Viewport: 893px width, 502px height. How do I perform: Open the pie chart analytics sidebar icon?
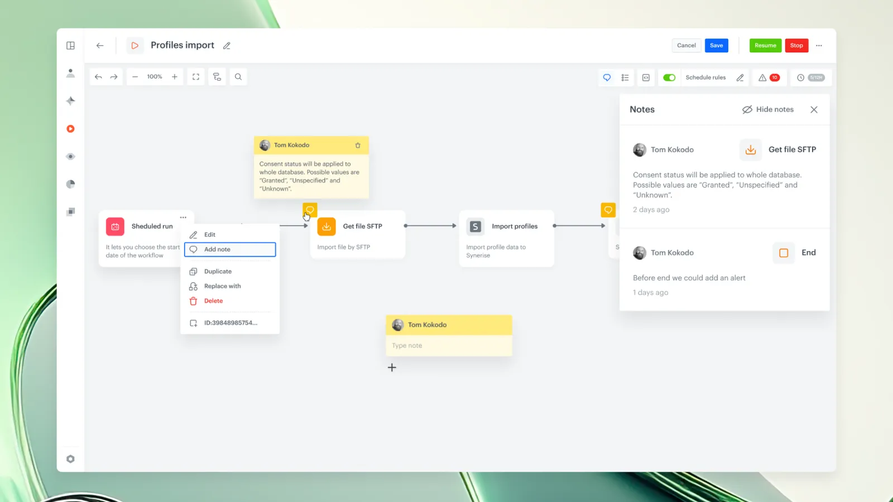click(70, 184)
